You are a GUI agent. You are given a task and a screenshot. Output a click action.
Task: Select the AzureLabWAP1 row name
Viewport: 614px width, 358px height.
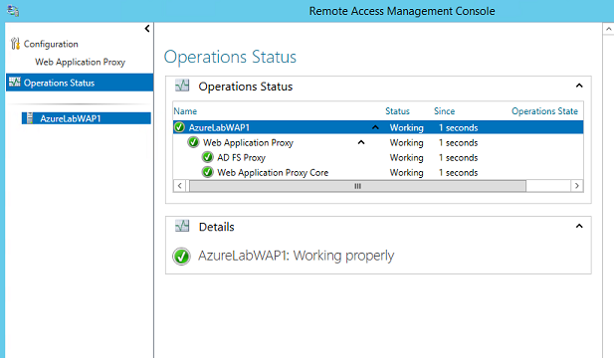(x=219, y=127)
